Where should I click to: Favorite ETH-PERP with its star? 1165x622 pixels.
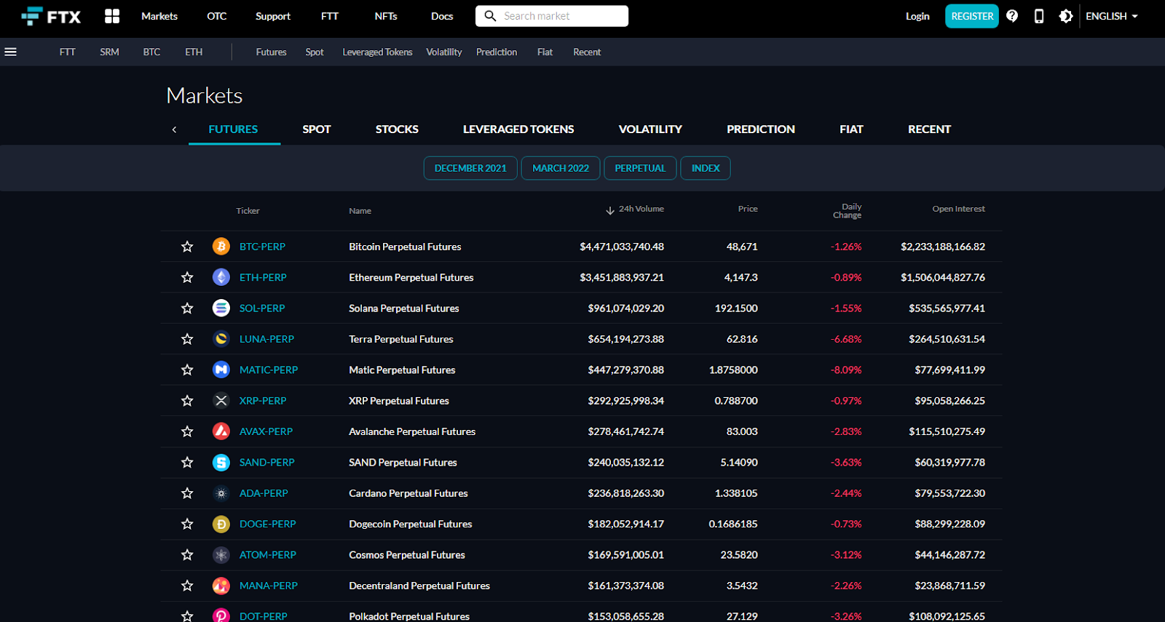click(187, 277)
